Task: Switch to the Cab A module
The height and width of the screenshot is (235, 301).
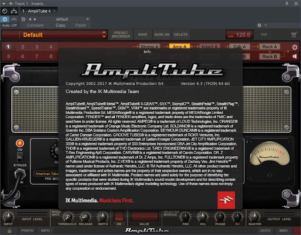Action: click(239, 47)
